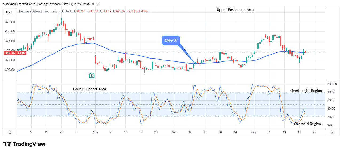Click the TradingView logo
This screenshot has width=342, height=152.
[24, 144]
